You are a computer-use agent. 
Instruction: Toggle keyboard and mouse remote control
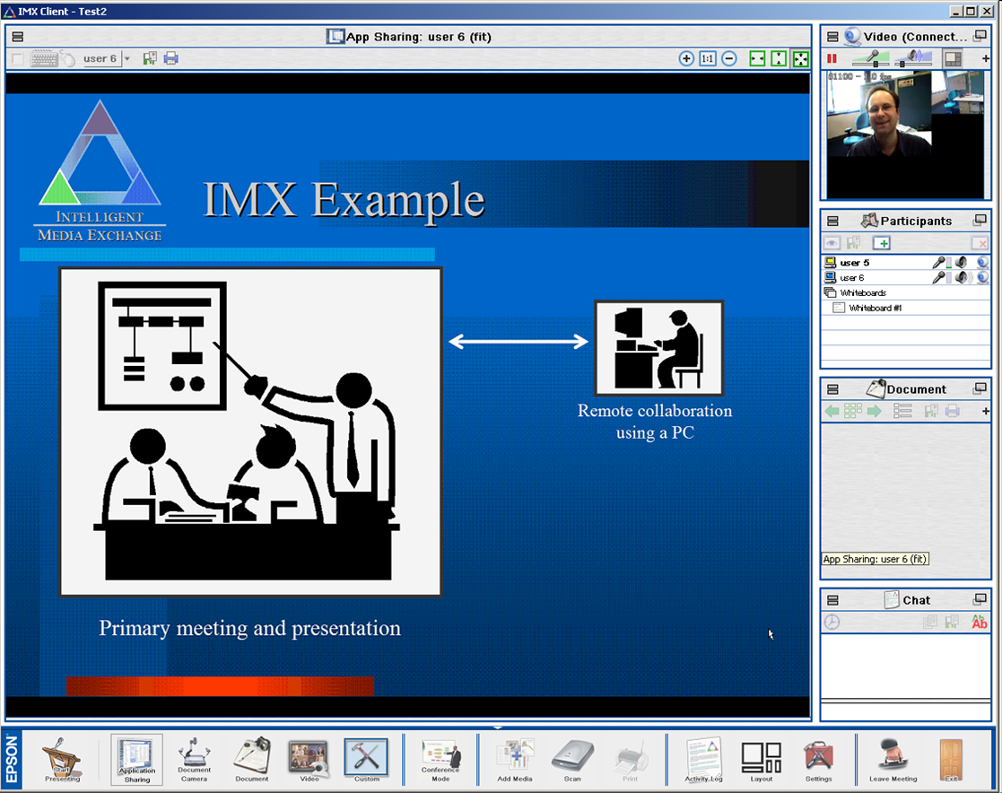pos(52,59)
